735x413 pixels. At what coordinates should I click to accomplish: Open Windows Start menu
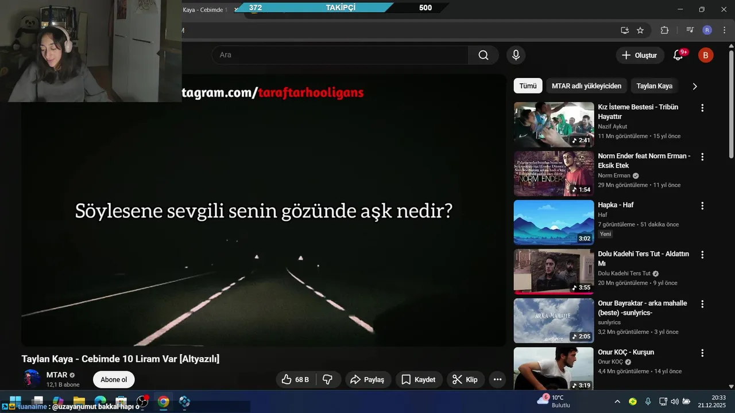point(16,401)
